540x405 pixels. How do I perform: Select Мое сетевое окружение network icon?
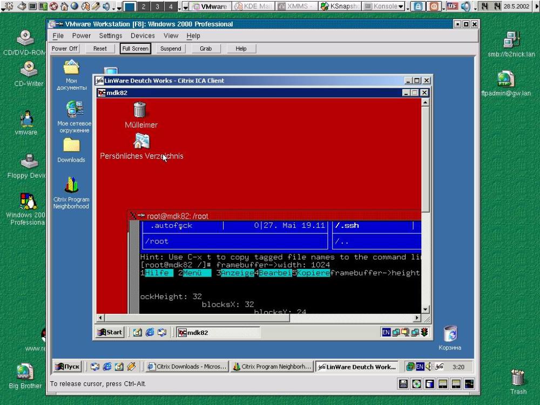coord(75,109)
